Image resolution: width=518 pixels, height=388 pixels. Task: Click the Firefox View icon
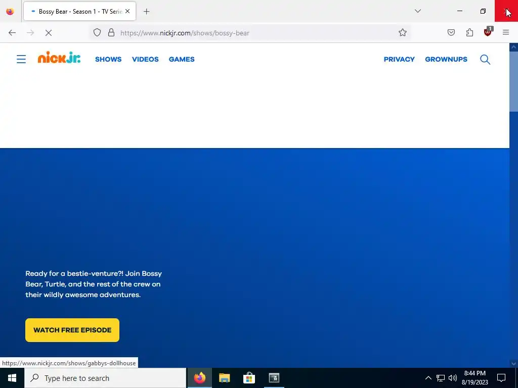[10, 12]
